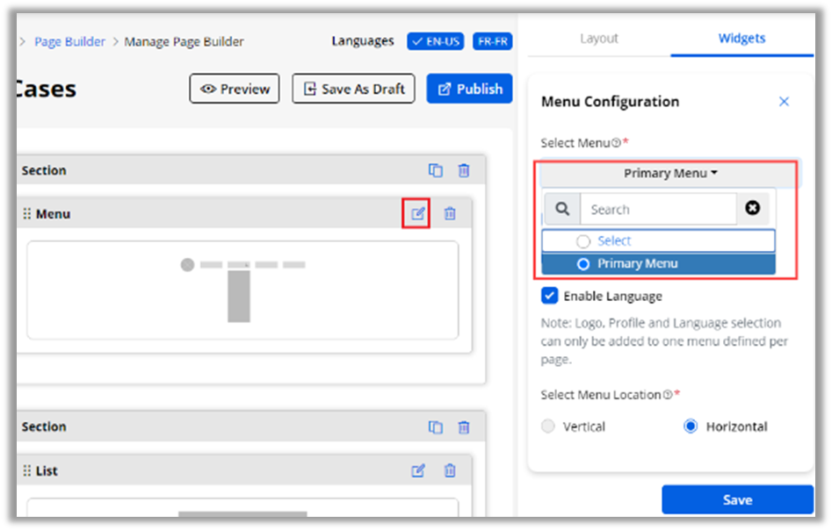The image size is (832, 530).
Task: Open the Primary Menu dropdown
Action: pos(669,174)
